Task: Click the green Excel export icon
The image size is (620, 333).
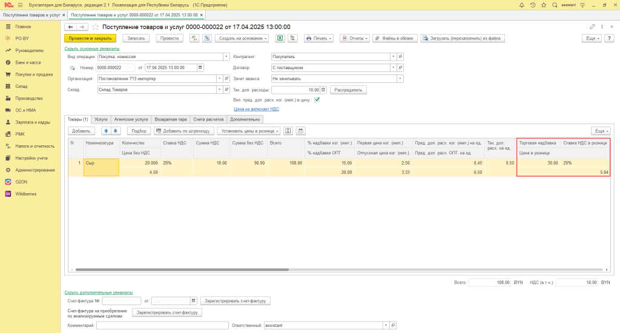Action: tap(280, 38)
